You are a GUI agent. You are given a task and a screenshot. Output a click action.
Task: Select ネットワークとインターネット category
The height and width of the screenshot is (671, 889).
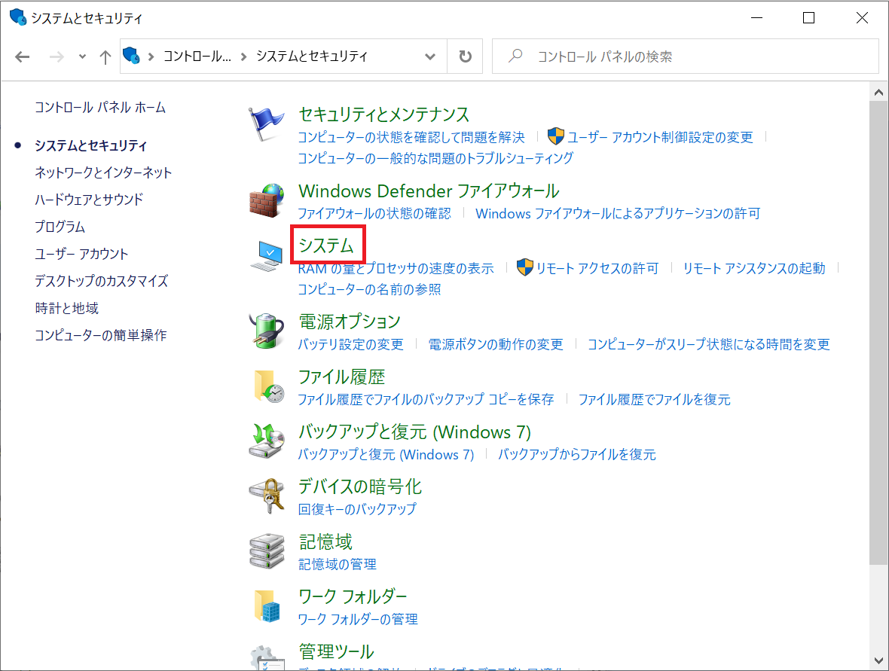pos(103,172)
